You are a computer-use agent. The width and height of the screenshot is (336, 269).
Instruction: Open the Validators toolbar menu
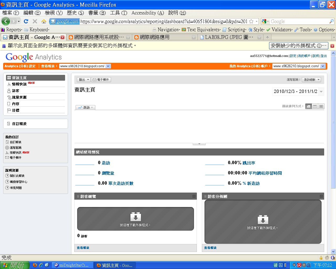(x=280, y=30)
